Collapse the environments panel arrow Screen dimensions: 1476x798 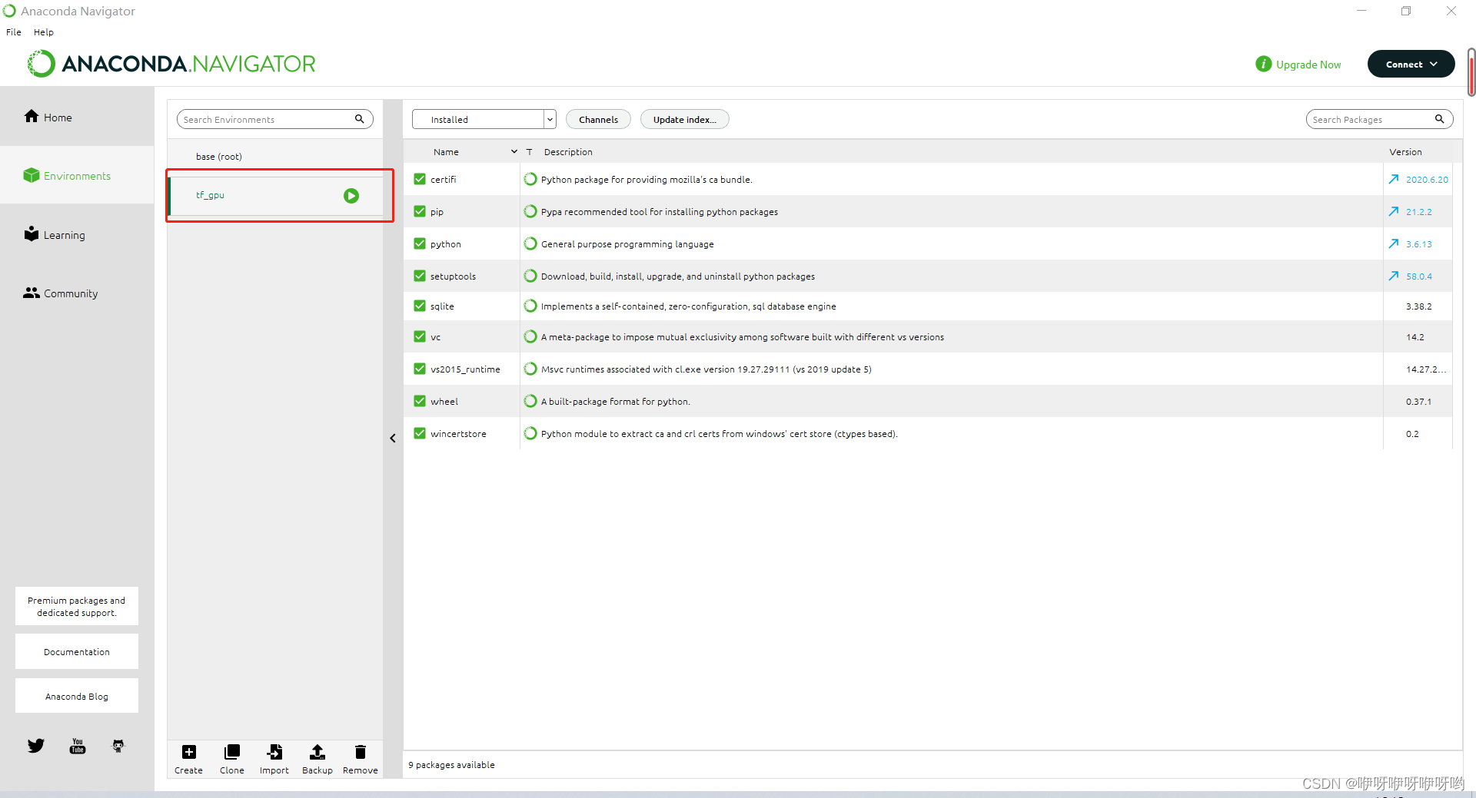click(393, 438)
